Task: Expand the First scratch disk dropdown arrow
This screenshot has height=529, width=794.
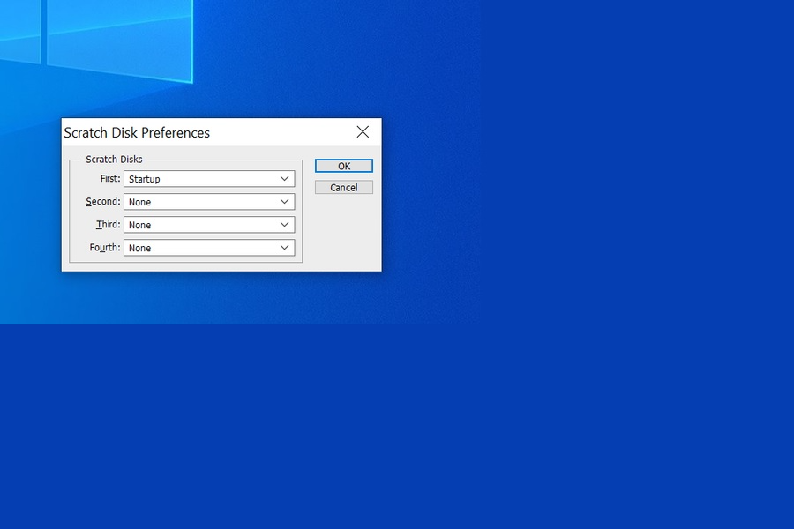Action: point(285,179)
